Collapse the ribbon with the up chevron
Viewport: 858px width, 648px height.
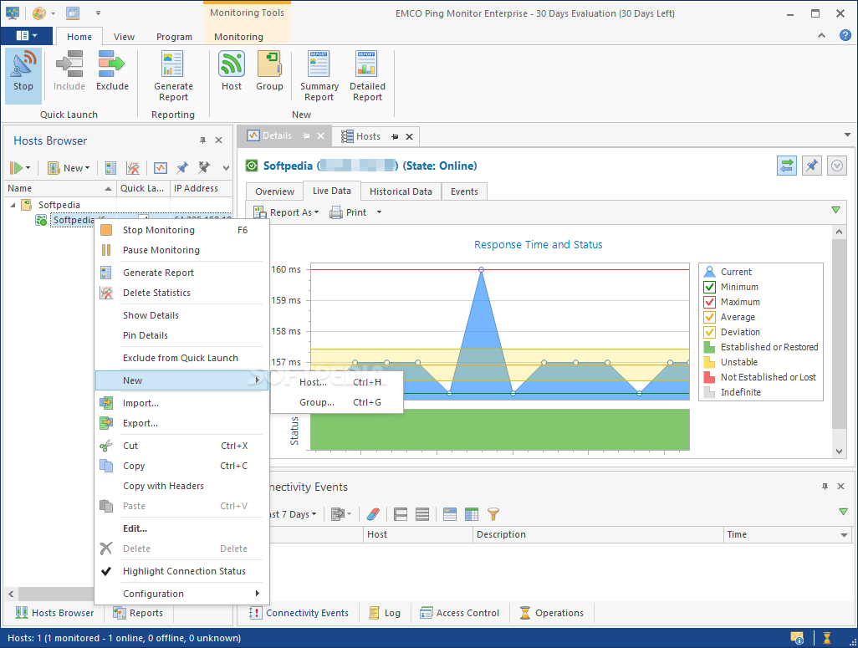[x=821, y=36]
